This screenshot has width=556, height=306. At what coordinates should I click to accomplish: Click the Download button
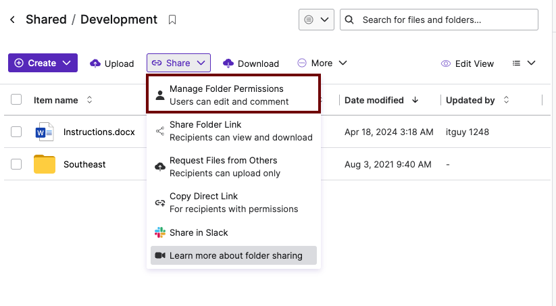[x=251, y=63]
